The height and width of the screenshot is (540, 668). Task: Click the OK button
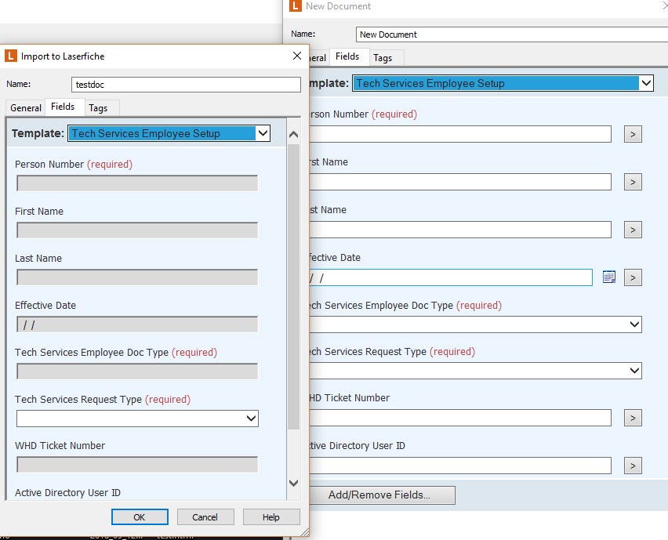coord(140,516)
